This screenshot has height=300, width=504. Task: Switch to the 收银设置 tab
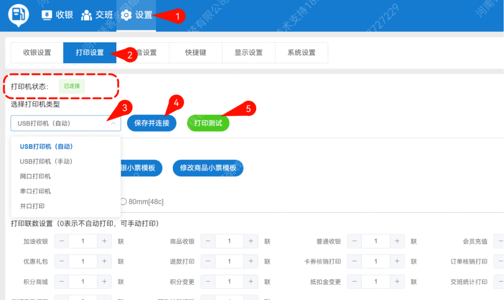coord(37,53)
